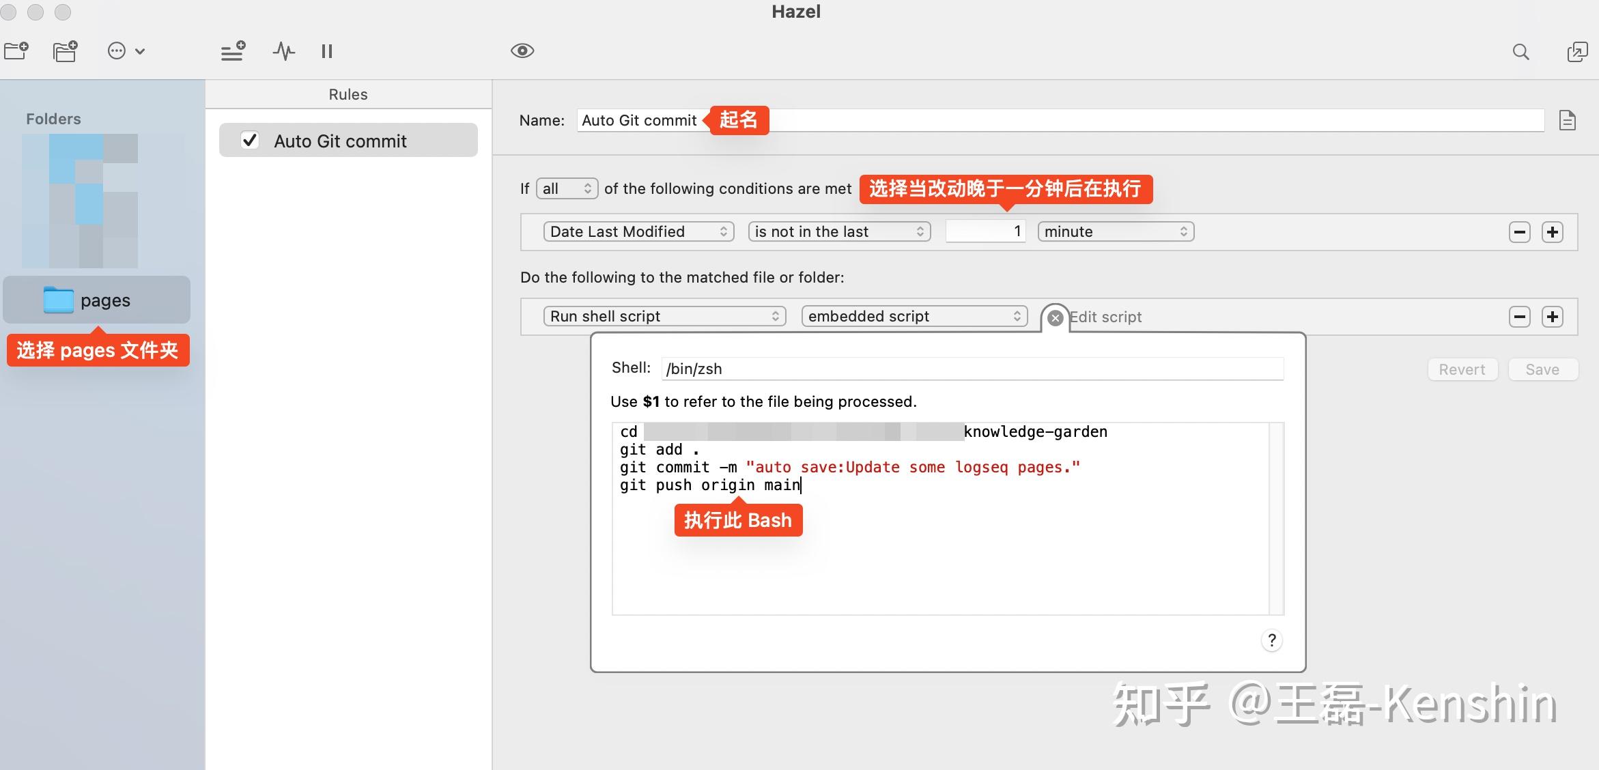View rule activity with the waveform icon
Image resolution: width=1599 pixels, height=770 pixels.
click(283, 51)
